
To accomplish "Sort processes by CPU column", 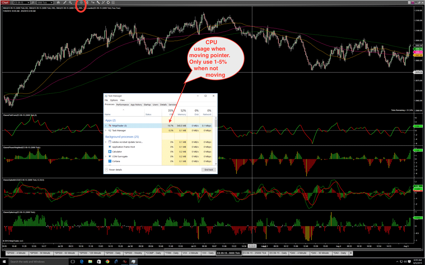I will pos(168,112).
